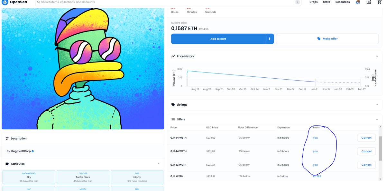Open the Resources menu
This screenshot has width=386, height=191.
pyautogui.click(x=343, y=2)
